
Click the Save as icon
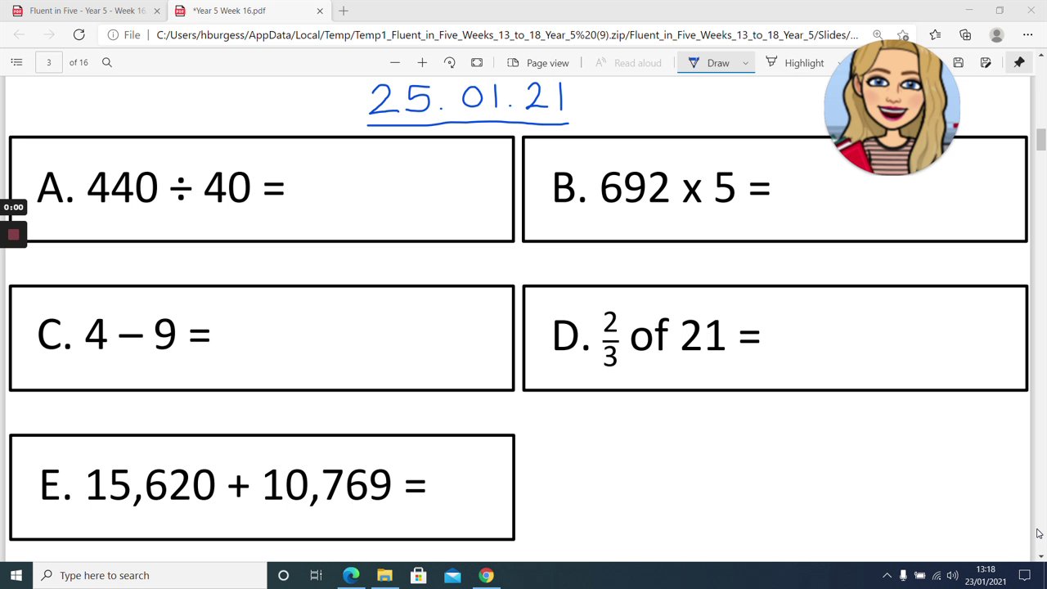click(986, 62)
